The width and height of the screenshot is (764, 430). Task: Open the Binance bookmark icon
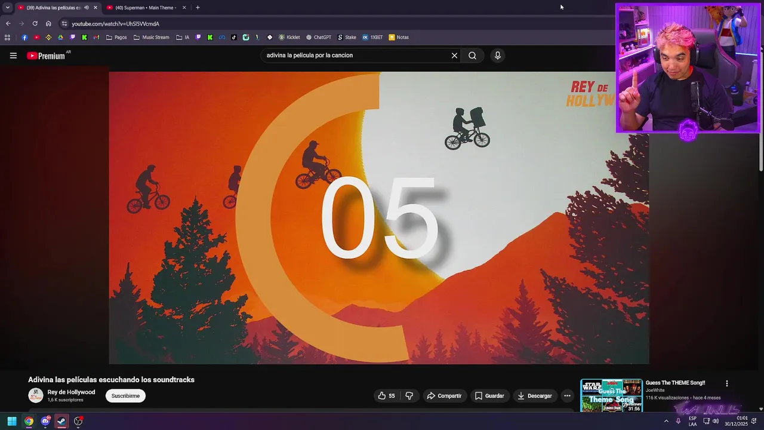[x=49, y=37]
